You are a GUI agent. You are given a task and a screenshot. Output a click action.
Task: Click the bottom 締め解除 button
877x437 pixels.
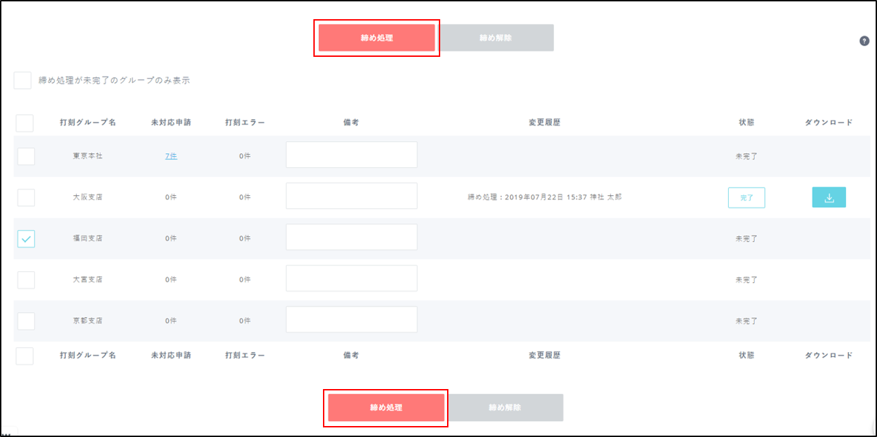pyautogui.click(x=505, y=408)
